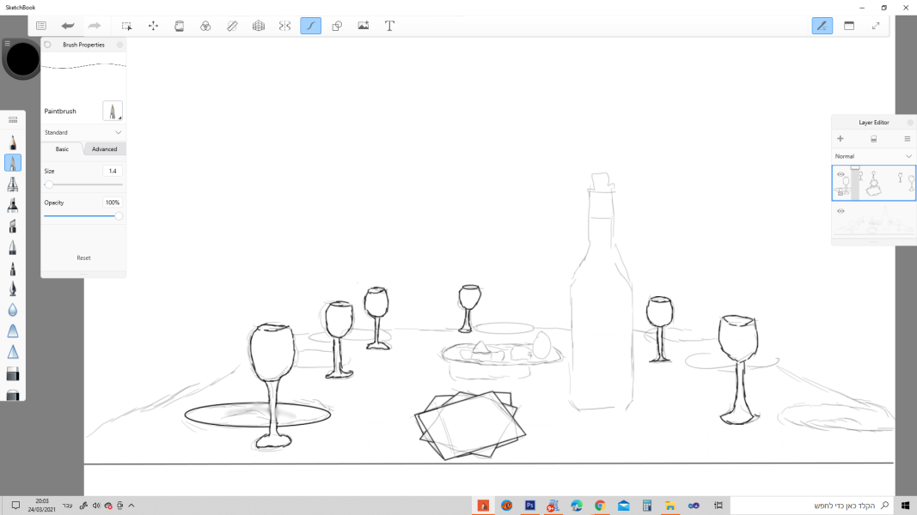Toggle the Predictive Stroke tool

[310, 26]
